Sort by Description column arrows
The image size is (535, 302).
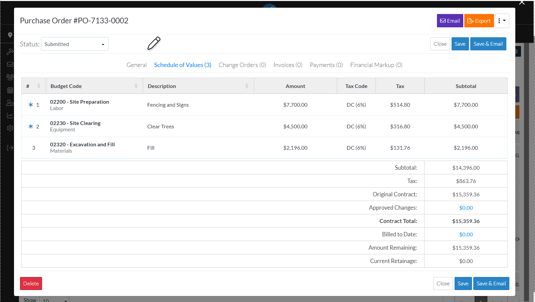[x=247, y=86]
